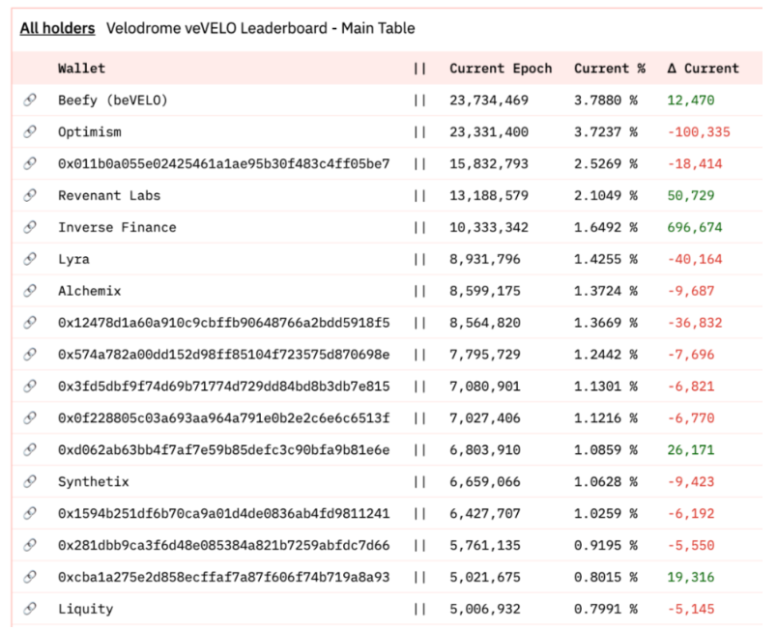Click the 23,734,469 Current Epoch value

489,100
